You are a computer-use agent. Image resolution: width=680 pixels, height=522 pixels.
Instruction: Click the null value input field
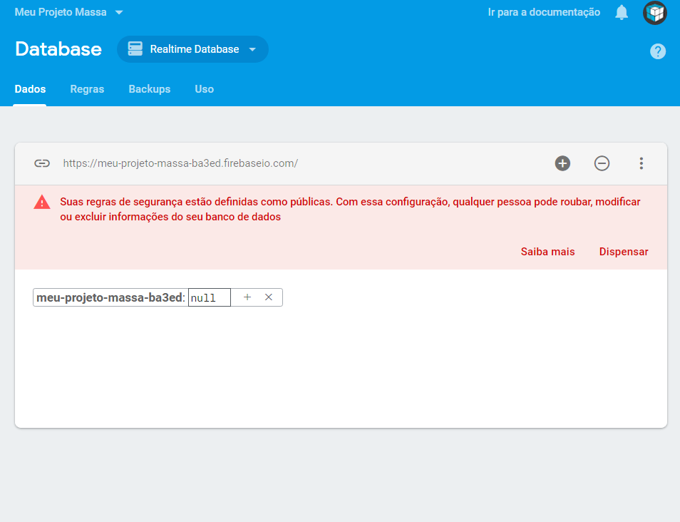point(210,297)
